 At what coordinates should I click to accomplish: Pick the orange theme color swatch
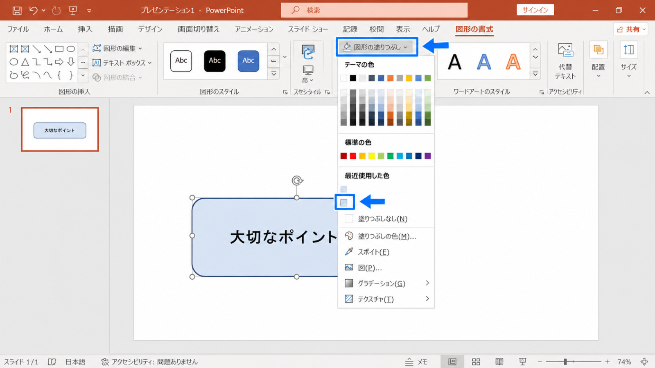coord(390,78)
